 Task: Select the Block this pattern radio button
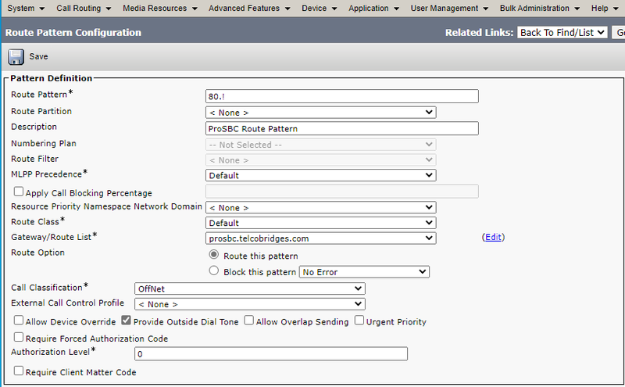coord(213,271)
